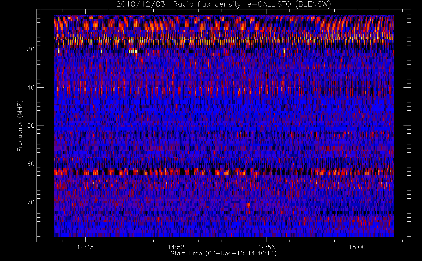Click the 50 frequency tick label

coord(31,126)
